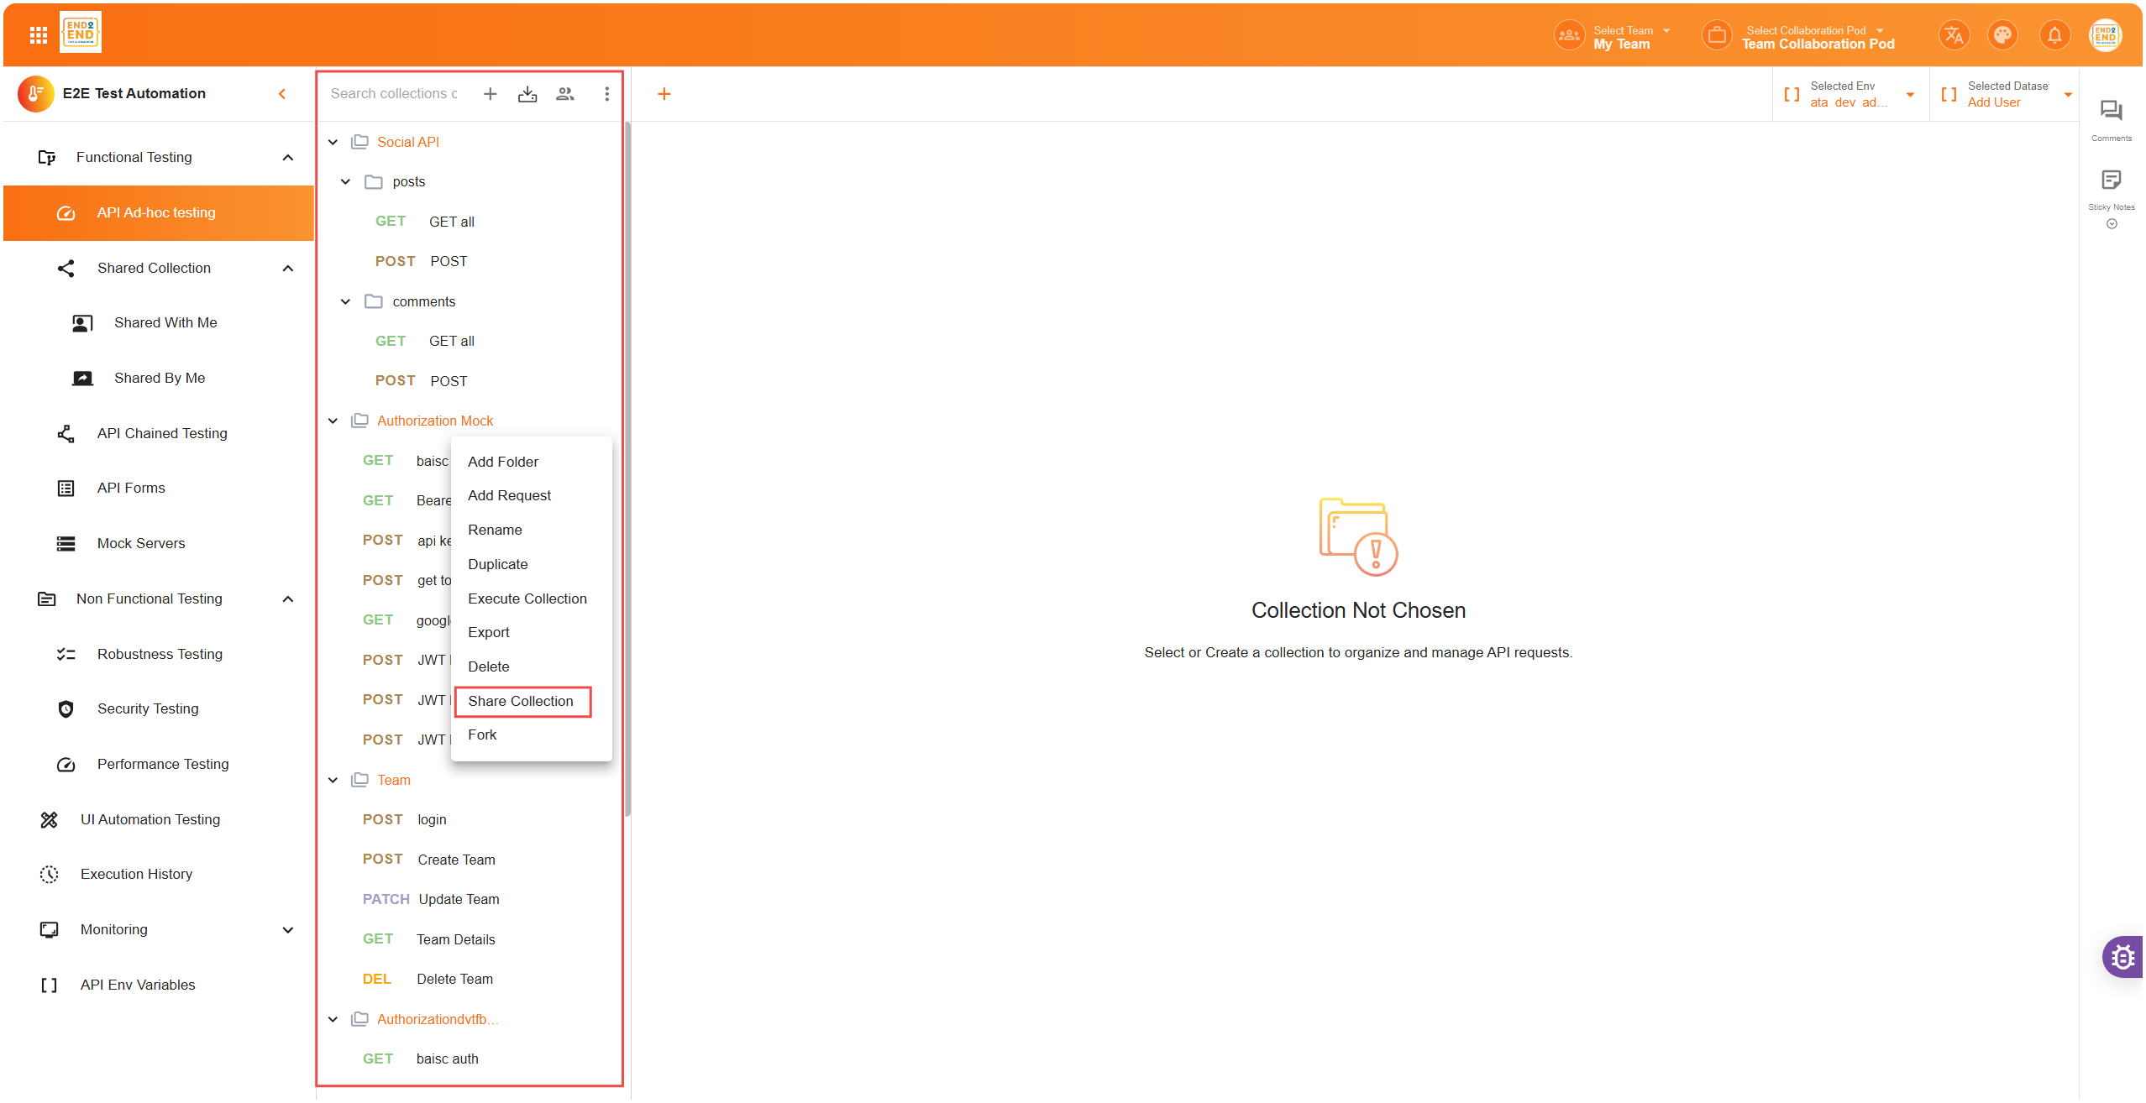The height and width of the screenshot is (1103, 2146).
Task: Open the Comments panel icon
Action: tap(2111, 112)
